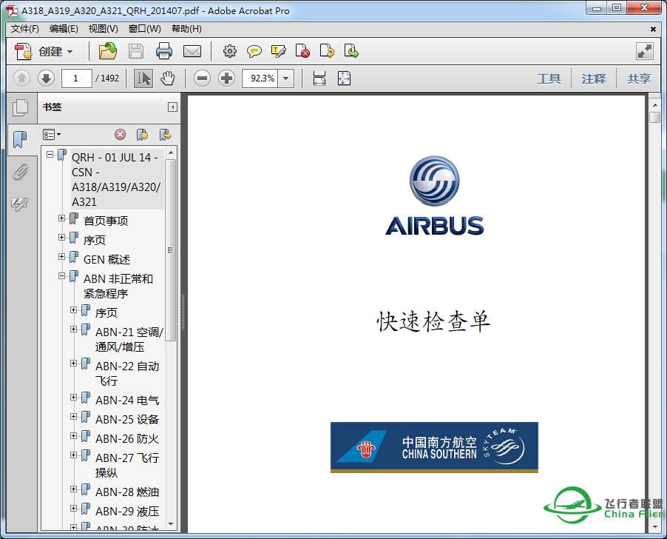
Task: Open the bookmark options 选项 menu
Action: (50, 134)
